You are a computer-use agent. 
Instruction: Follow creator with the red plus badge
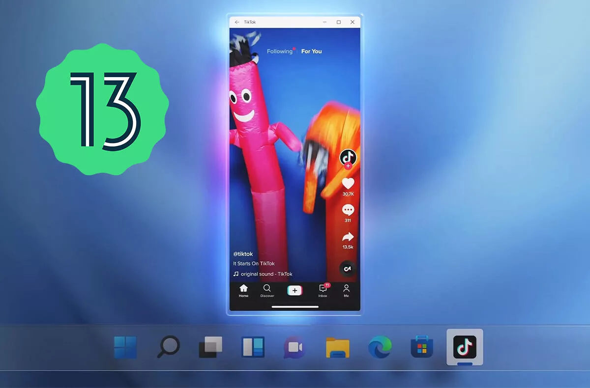pyautogui.click(x=348, y=166)
